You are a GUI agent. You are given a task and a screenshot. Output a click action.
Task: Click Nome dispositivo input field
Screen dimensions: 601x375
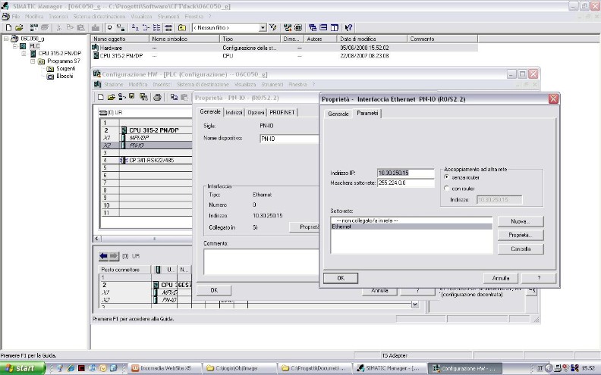click(289, 139)
